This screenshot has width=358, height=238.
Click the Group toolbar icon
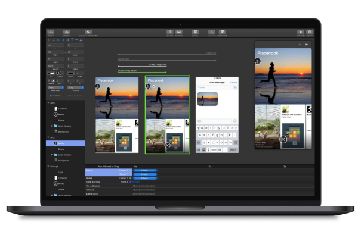[x=195, y=32]
